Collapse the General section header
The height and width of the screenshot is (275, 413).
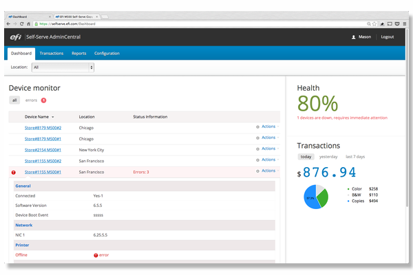coord(145,186)
